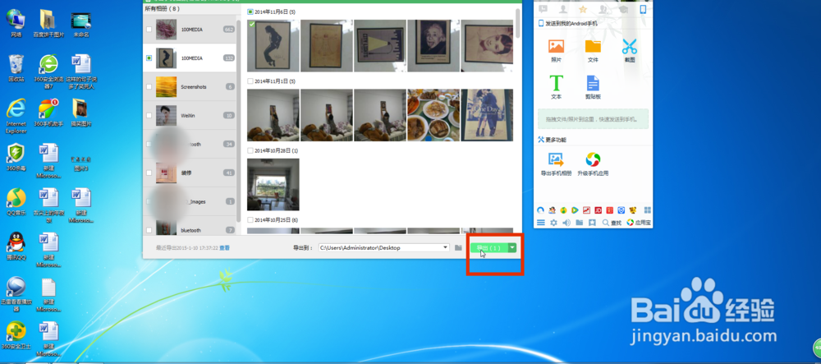Click the green Export (导出) button
Viewport: 821px width, 364px height.
pos(489,247)
